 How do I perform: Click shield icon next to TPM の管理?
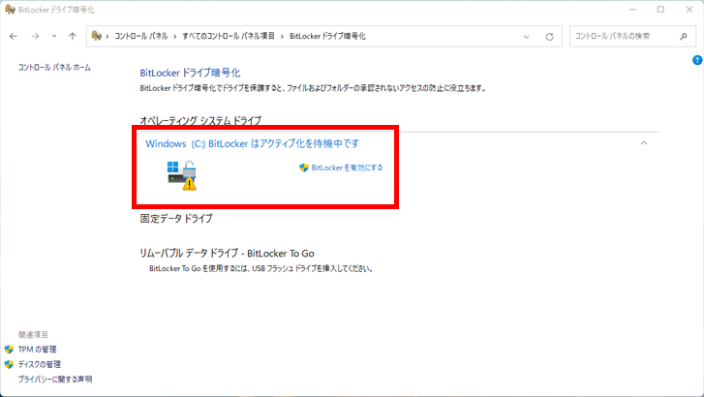9,350
